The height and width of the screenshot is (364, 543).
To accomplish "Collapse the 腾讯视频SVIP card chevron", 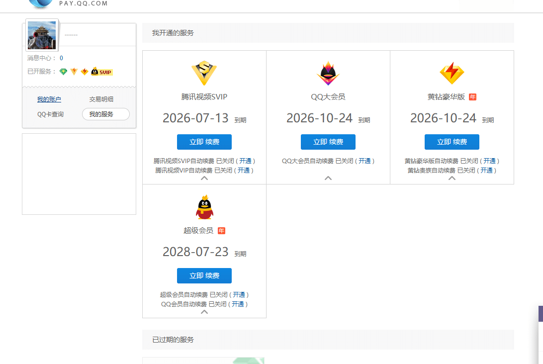I will coord(204,178).
